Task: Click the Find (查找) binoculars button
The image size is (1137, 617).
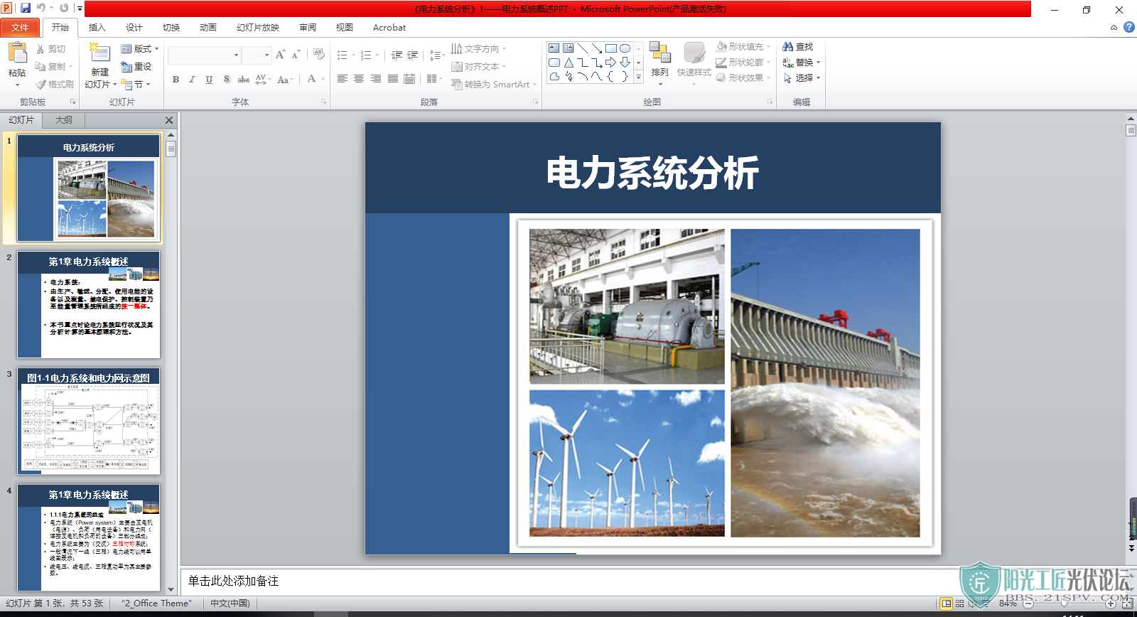Action: click(797, 47)
